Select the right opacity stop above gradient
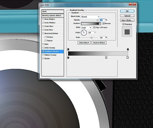 (x=128, y=50)
